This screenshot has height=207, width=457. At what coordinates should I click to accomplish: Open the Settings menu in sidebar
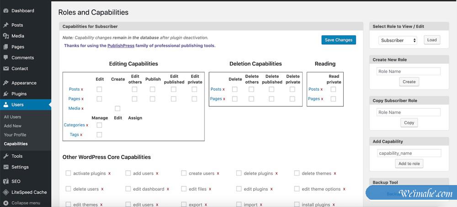(x=20, y=167)
